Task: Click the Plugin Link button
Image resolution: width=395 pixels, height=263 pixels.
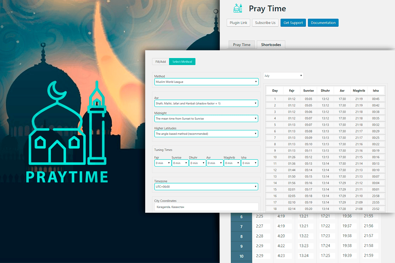Action: click(x=238, y=23)
